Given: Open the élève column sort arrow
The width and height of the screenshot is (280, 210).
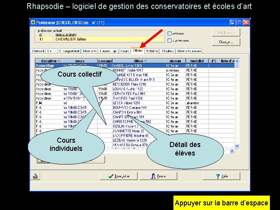Looking at the screenshot, I should click(x=146, y=61).
